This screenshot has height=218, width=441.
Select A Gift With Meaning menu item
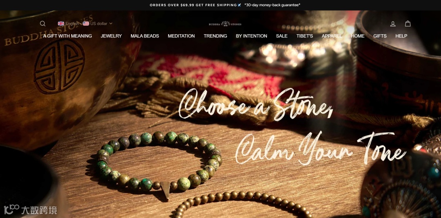[x=67, y=36]
